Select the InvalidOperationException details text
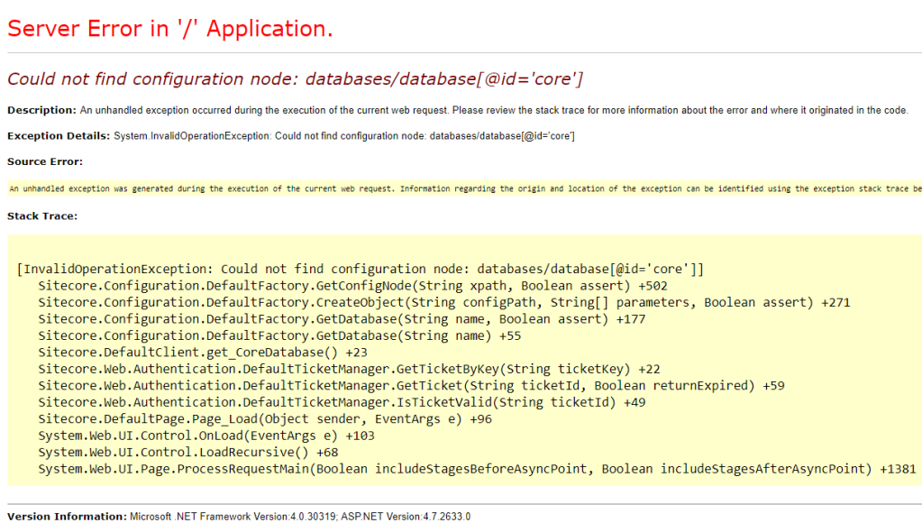Image resolution: width=922 pixels, height=523 pixels. pyautogui.click(x=342, y=136)
